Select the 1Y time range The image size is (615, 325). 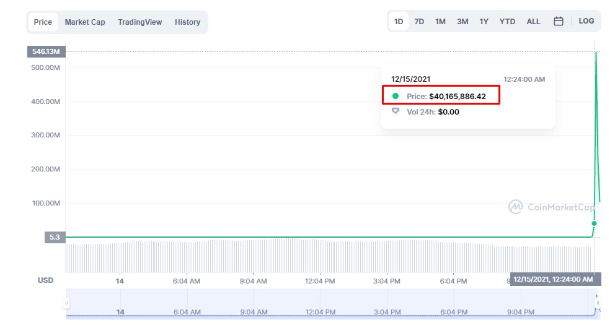(x=484, y=21)
